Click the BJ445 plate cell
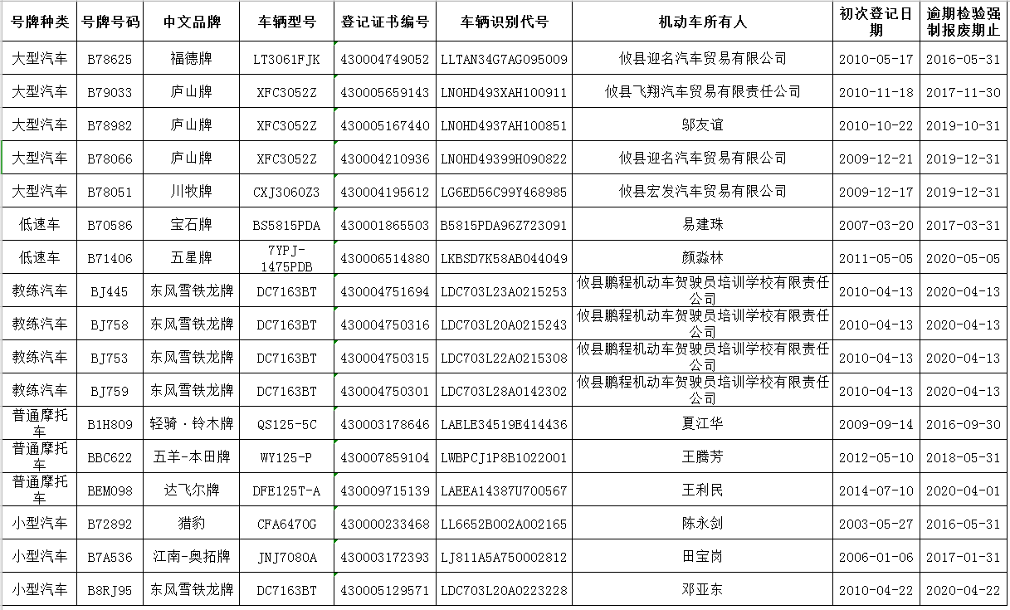Viewport: 1010px width, 610px height. click(110, 291)
